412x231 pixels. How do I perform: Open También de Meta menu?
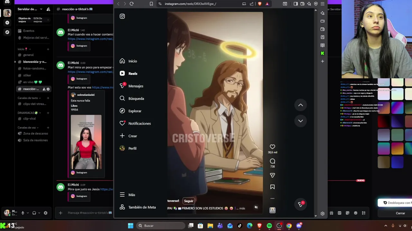(137, 207)
